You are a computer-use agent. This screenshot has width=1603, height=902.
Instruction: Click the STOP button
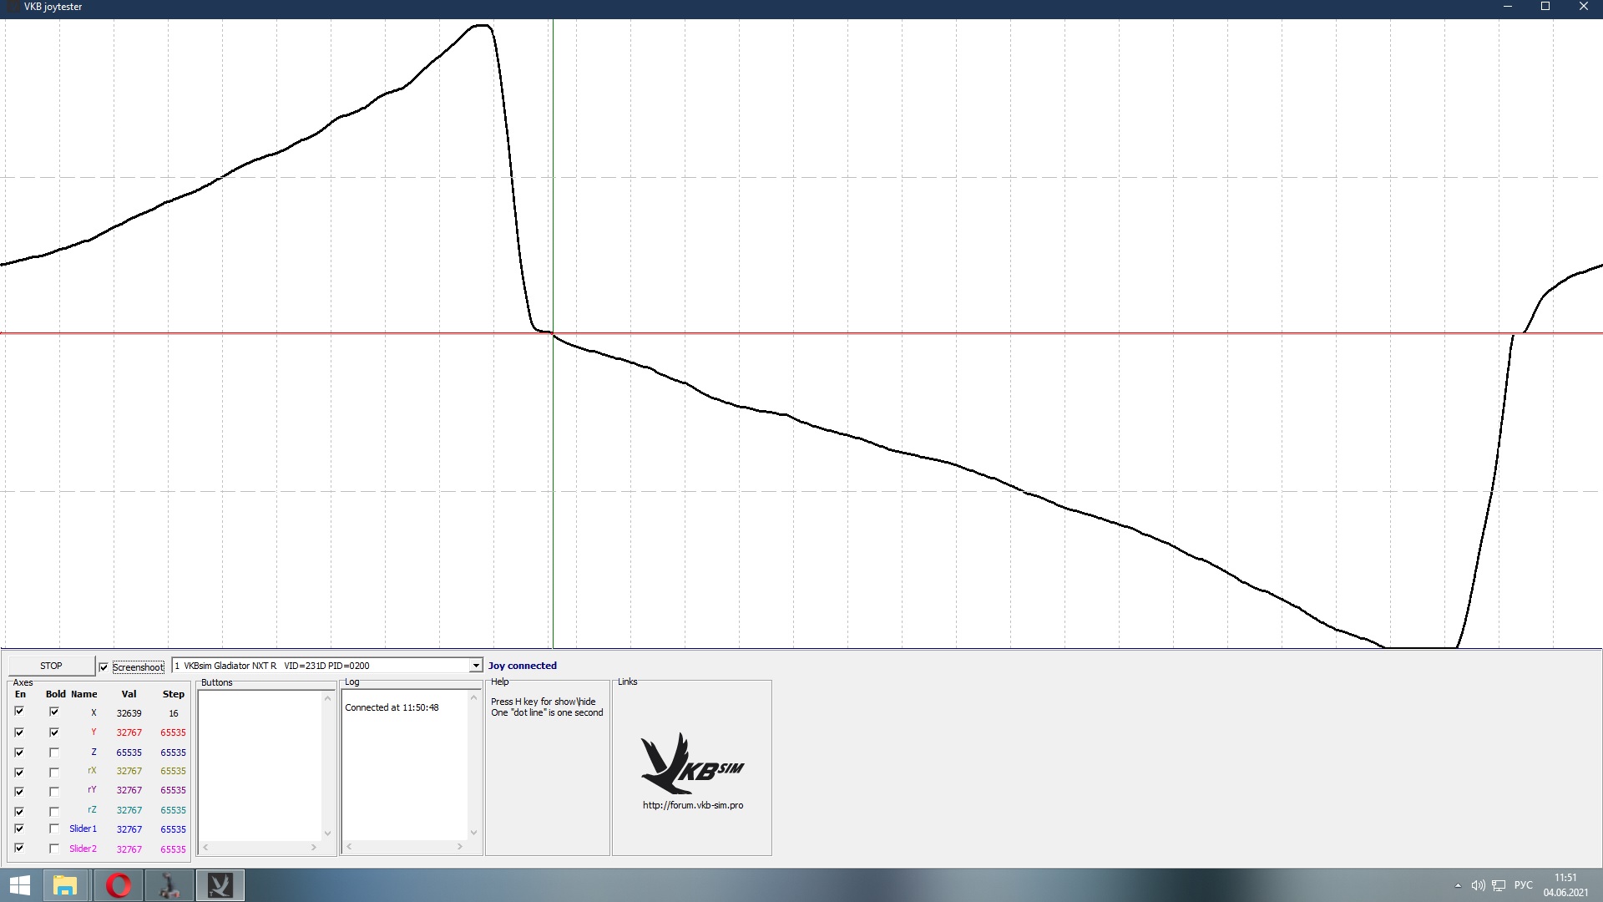(51, 666)
